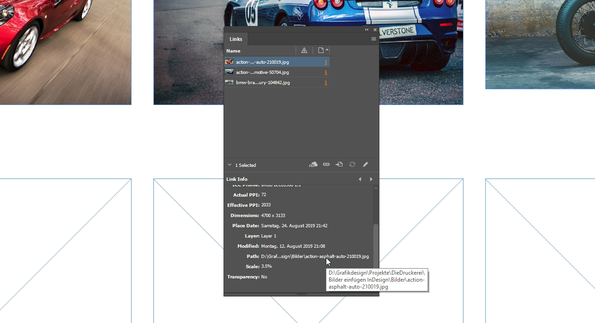Viewport: 595px width, 323px height.
Task: Click the Link Info scrollbar thumb
Action: (376, 246)
